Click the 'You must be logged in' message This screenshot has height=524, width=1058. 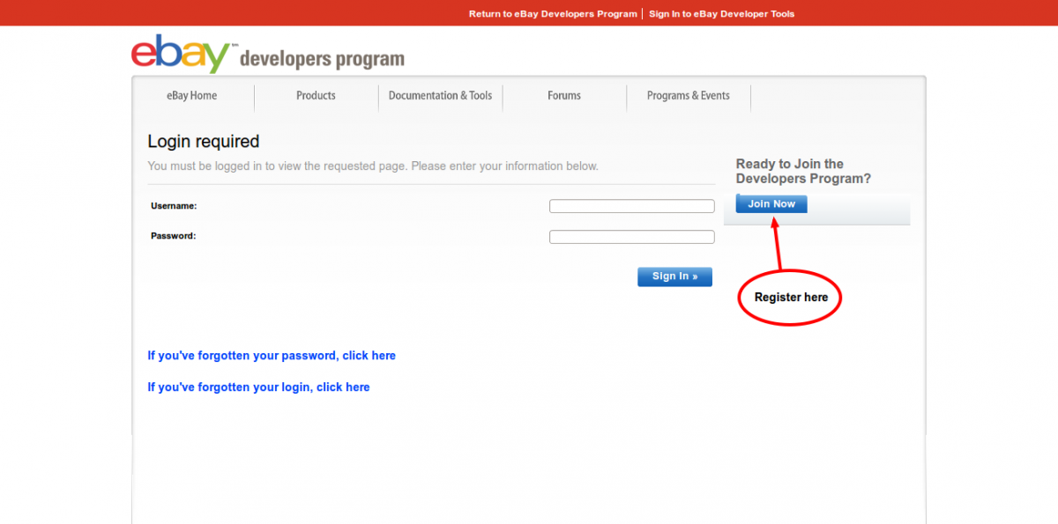pos(373,166)
